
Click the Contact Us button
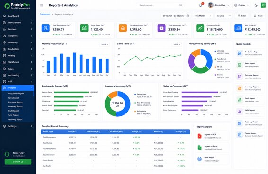click(18, 162)
